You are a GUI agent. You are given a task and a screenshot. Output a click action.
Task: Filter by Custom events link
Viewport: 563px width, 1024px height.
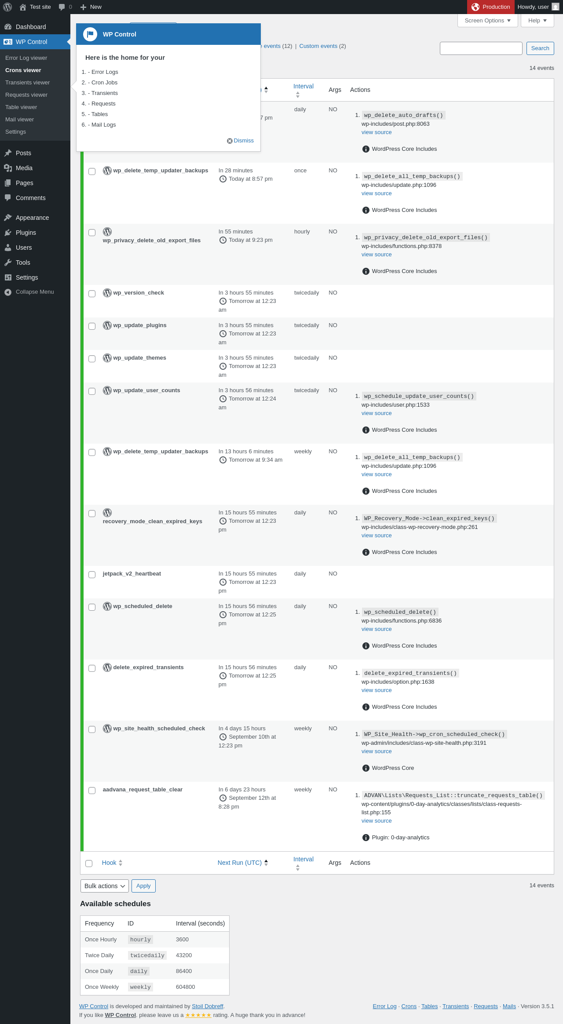pos(318,46)
